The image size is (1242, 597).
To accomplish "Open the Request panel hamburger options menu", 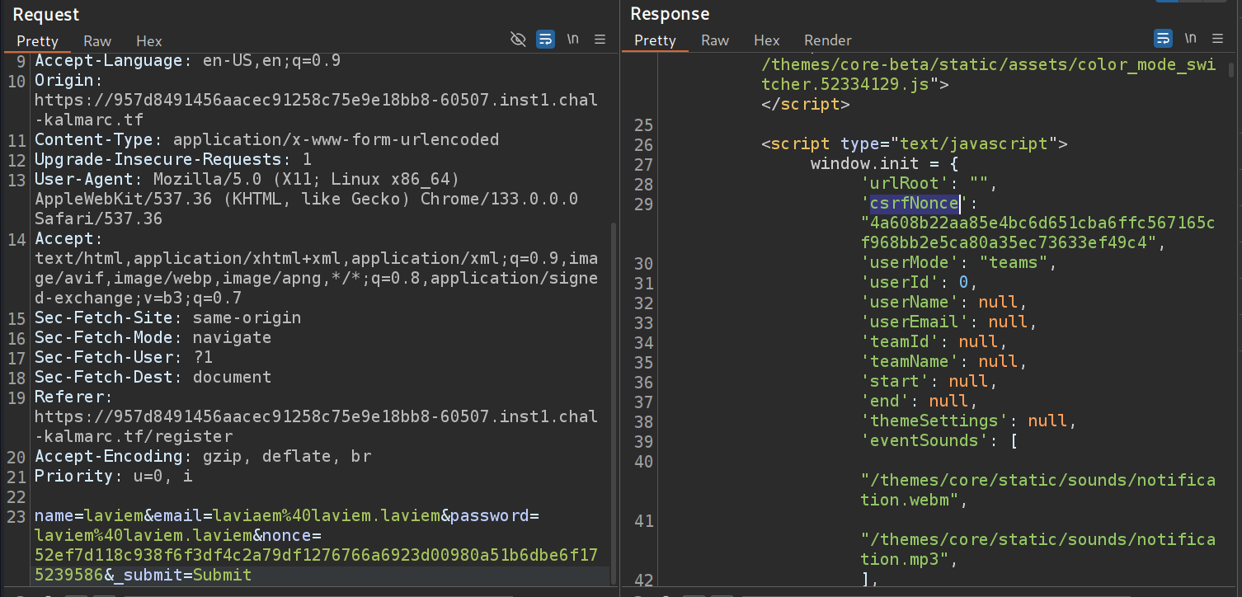I will [600, 40].
